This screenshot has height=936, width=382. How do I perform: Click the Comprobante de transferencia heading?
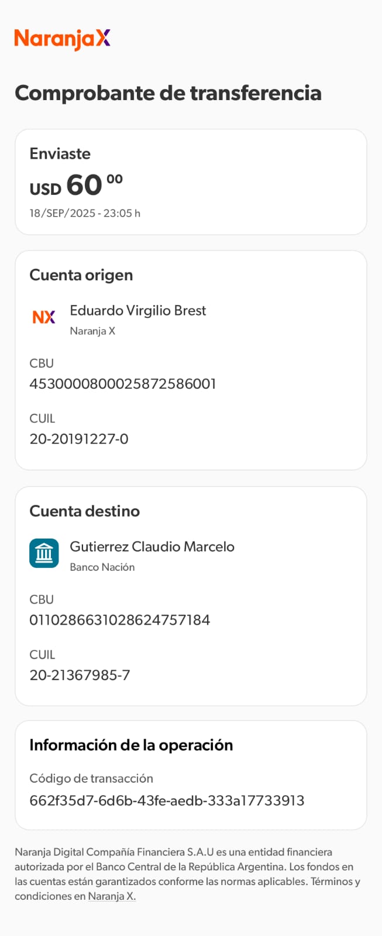(x=168, y=93)
